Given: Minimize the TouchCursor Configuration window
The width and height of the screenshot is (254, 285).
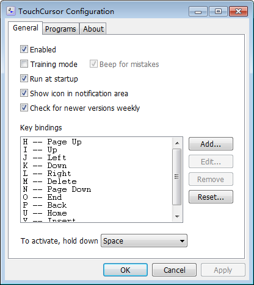Looking at the screenshot, I should (x=198, y=12).
